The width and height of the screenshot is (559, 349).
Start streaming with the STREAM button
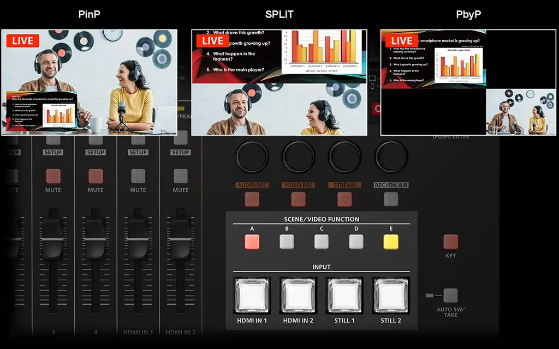pos(344,199)
